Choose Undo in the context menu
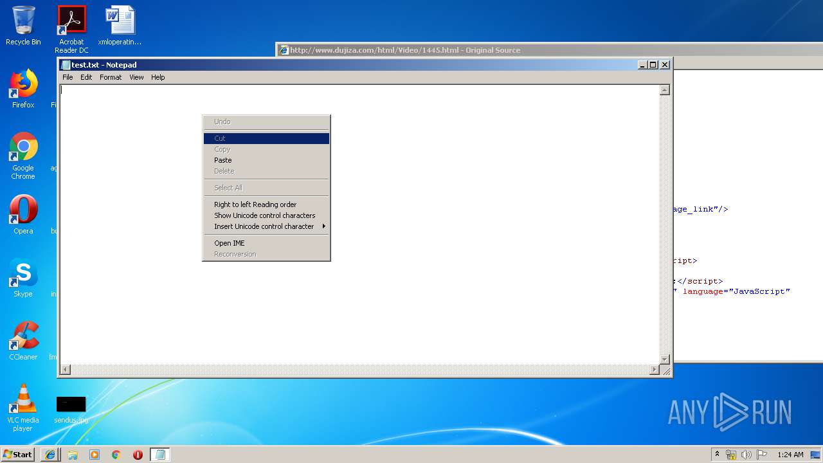The height and width of the screenshot is (463, 823). [x=266, y=122]
